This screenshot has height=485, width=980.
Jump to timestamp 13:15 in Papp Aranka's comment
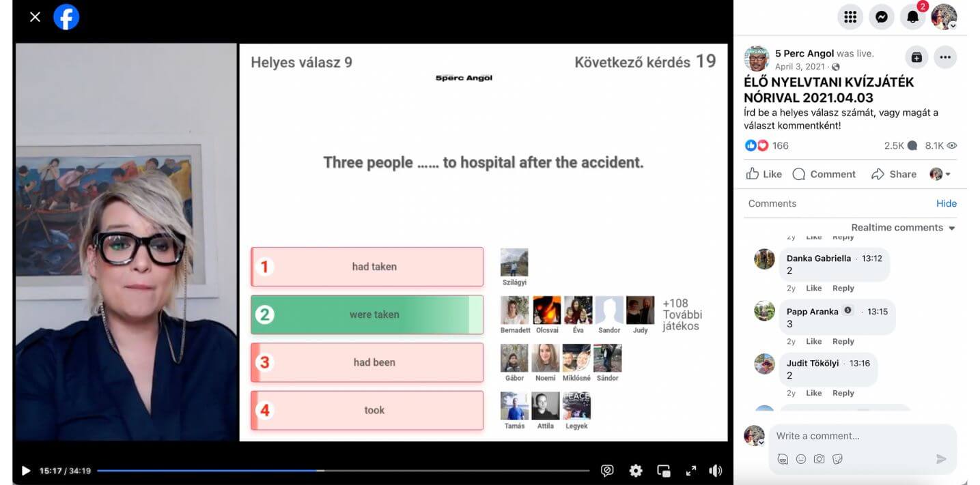(878, 312)
